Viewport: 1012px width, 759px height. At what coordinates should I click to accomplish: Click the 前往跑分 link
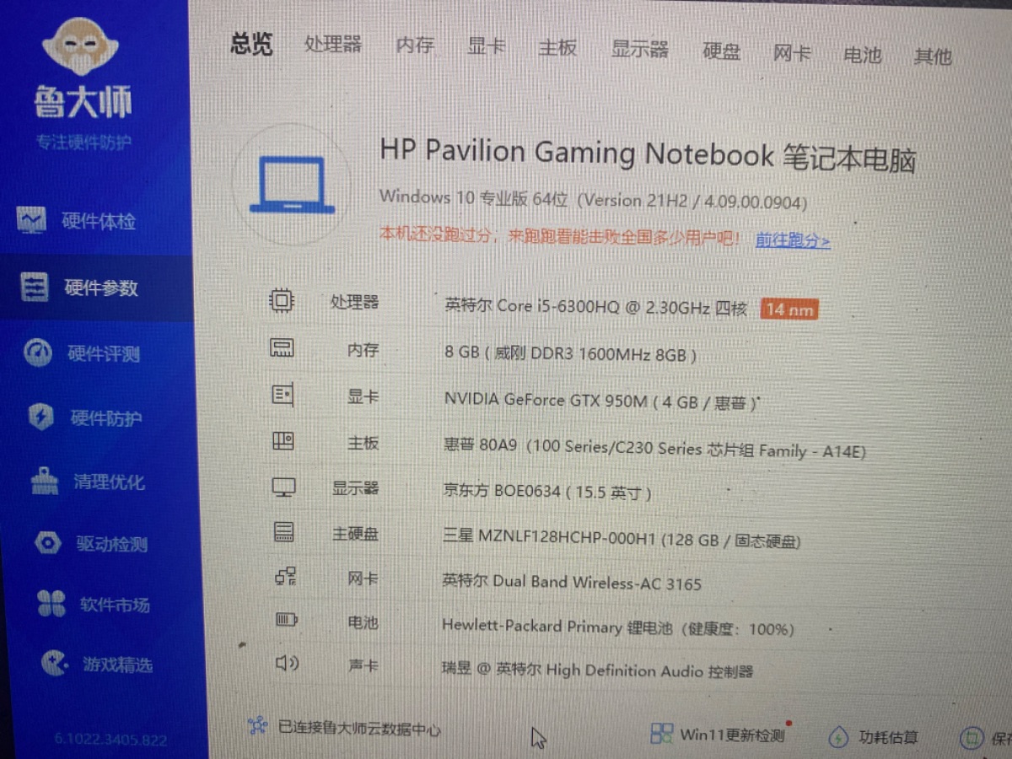point(792,241)
